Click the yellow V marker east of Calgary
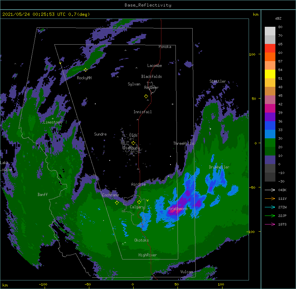 [x=147, y=200]
